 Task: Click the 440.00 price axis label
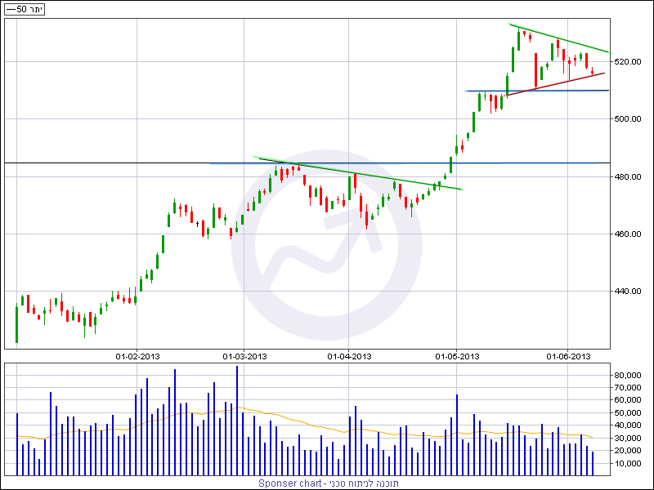631,292
